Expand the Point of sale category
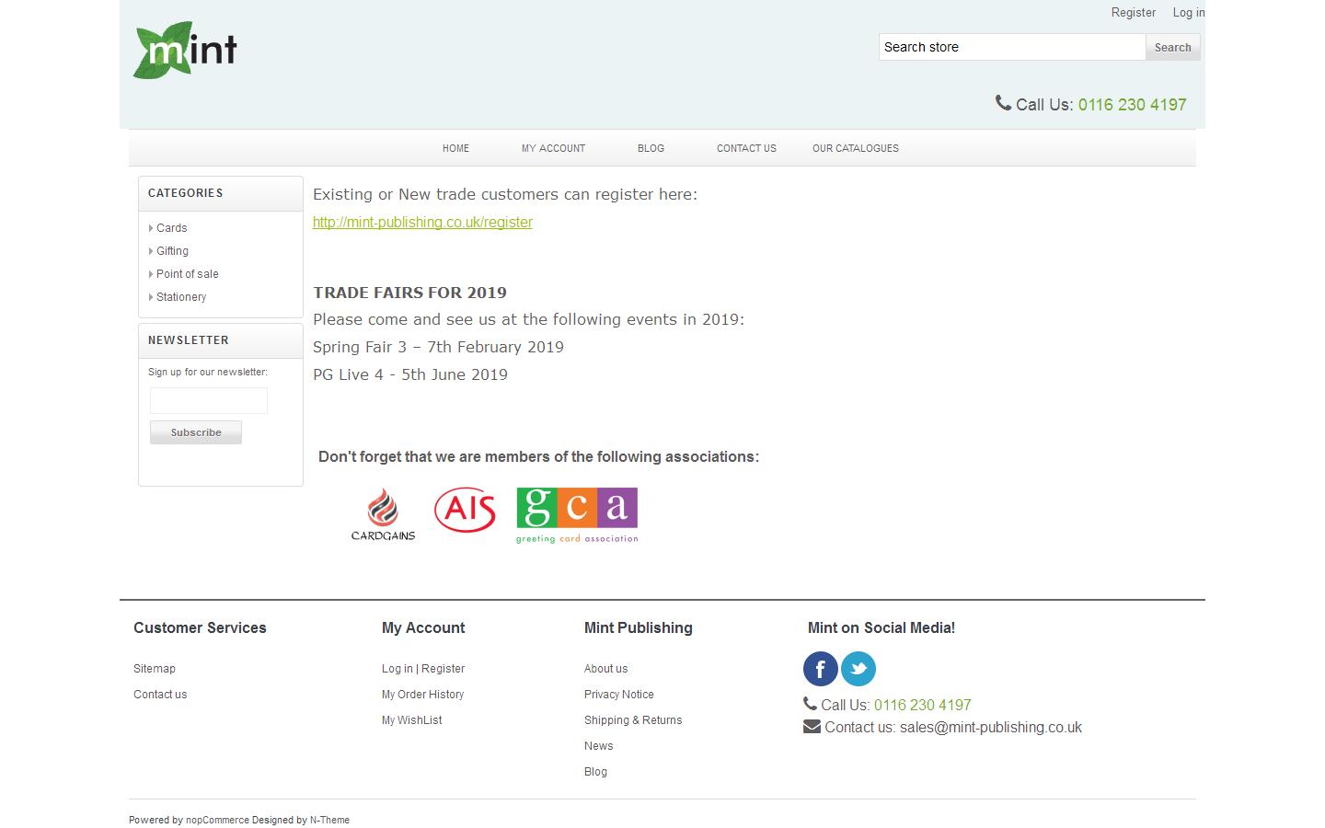 tap(187, 273)
